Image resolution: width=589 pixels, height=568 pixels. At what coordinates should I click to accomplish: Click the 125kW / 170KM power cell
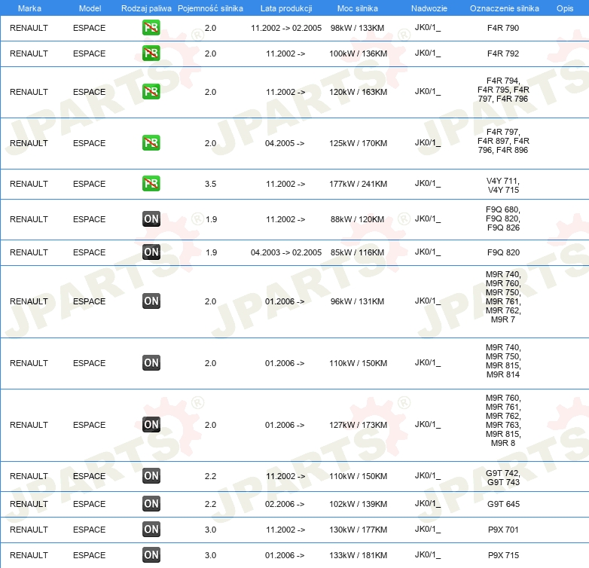[358, 143]
